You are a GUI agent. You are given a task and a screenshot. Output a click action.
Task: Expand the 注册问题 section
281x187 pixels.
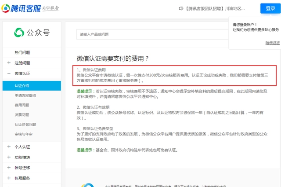point(22,63)
